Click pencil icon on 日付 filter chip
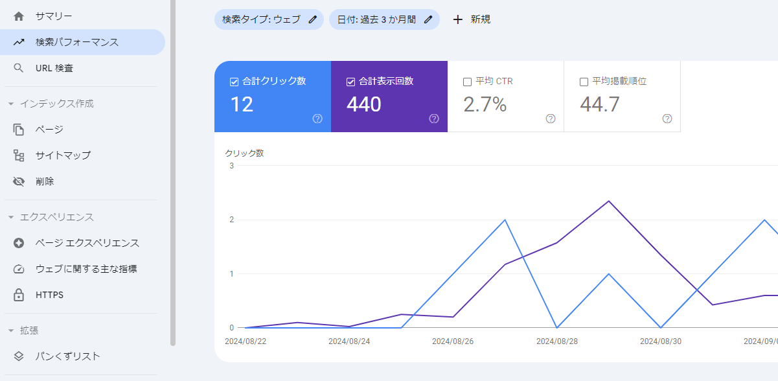 [428, 19]
